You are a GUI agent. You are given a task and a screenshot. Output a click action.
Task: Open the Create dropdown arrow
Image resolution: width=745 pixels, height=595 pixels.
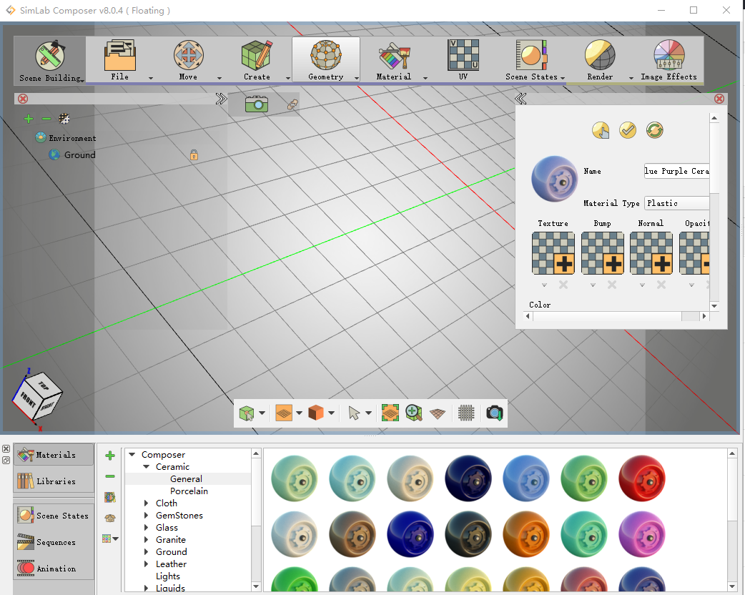[287, 78]
